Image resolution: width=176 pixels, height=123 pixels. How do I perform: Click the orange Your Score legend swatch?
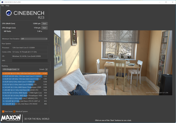click(x=3, y=111)
